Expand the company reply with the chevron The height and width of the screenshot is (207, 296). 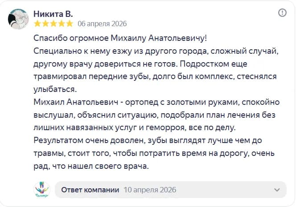[x=276, y=190]
